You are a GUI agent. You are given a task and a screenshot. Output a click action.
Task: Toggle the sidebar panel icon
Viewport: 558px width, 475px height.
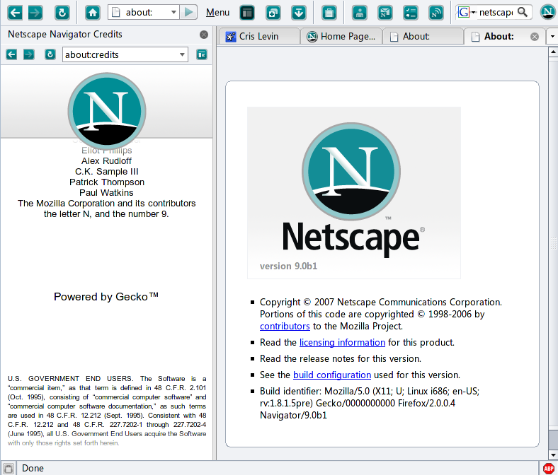coord(247,13)
